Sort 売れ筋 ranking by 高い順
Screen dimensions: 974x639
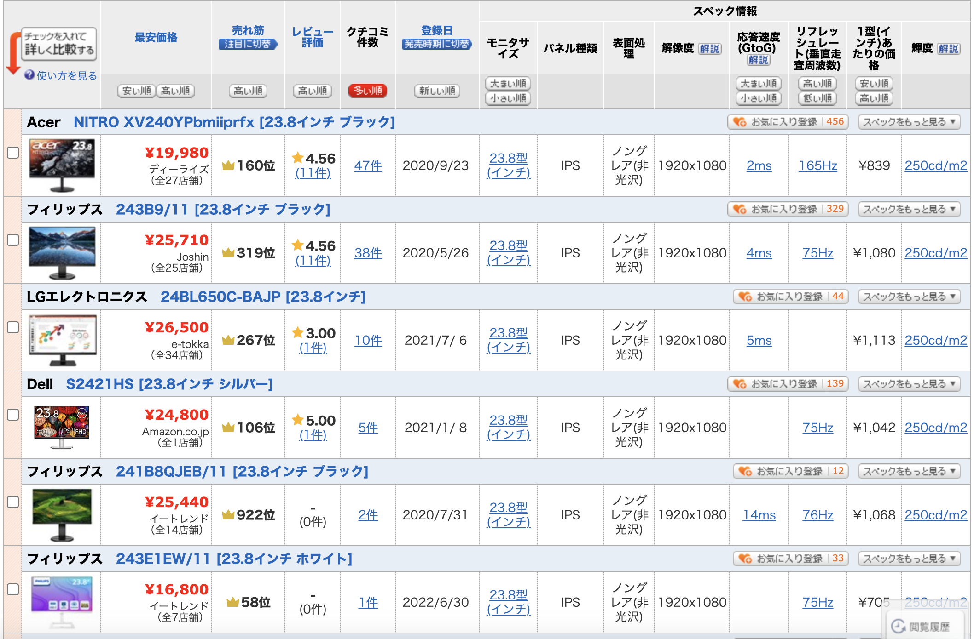(x=248, y=91)
